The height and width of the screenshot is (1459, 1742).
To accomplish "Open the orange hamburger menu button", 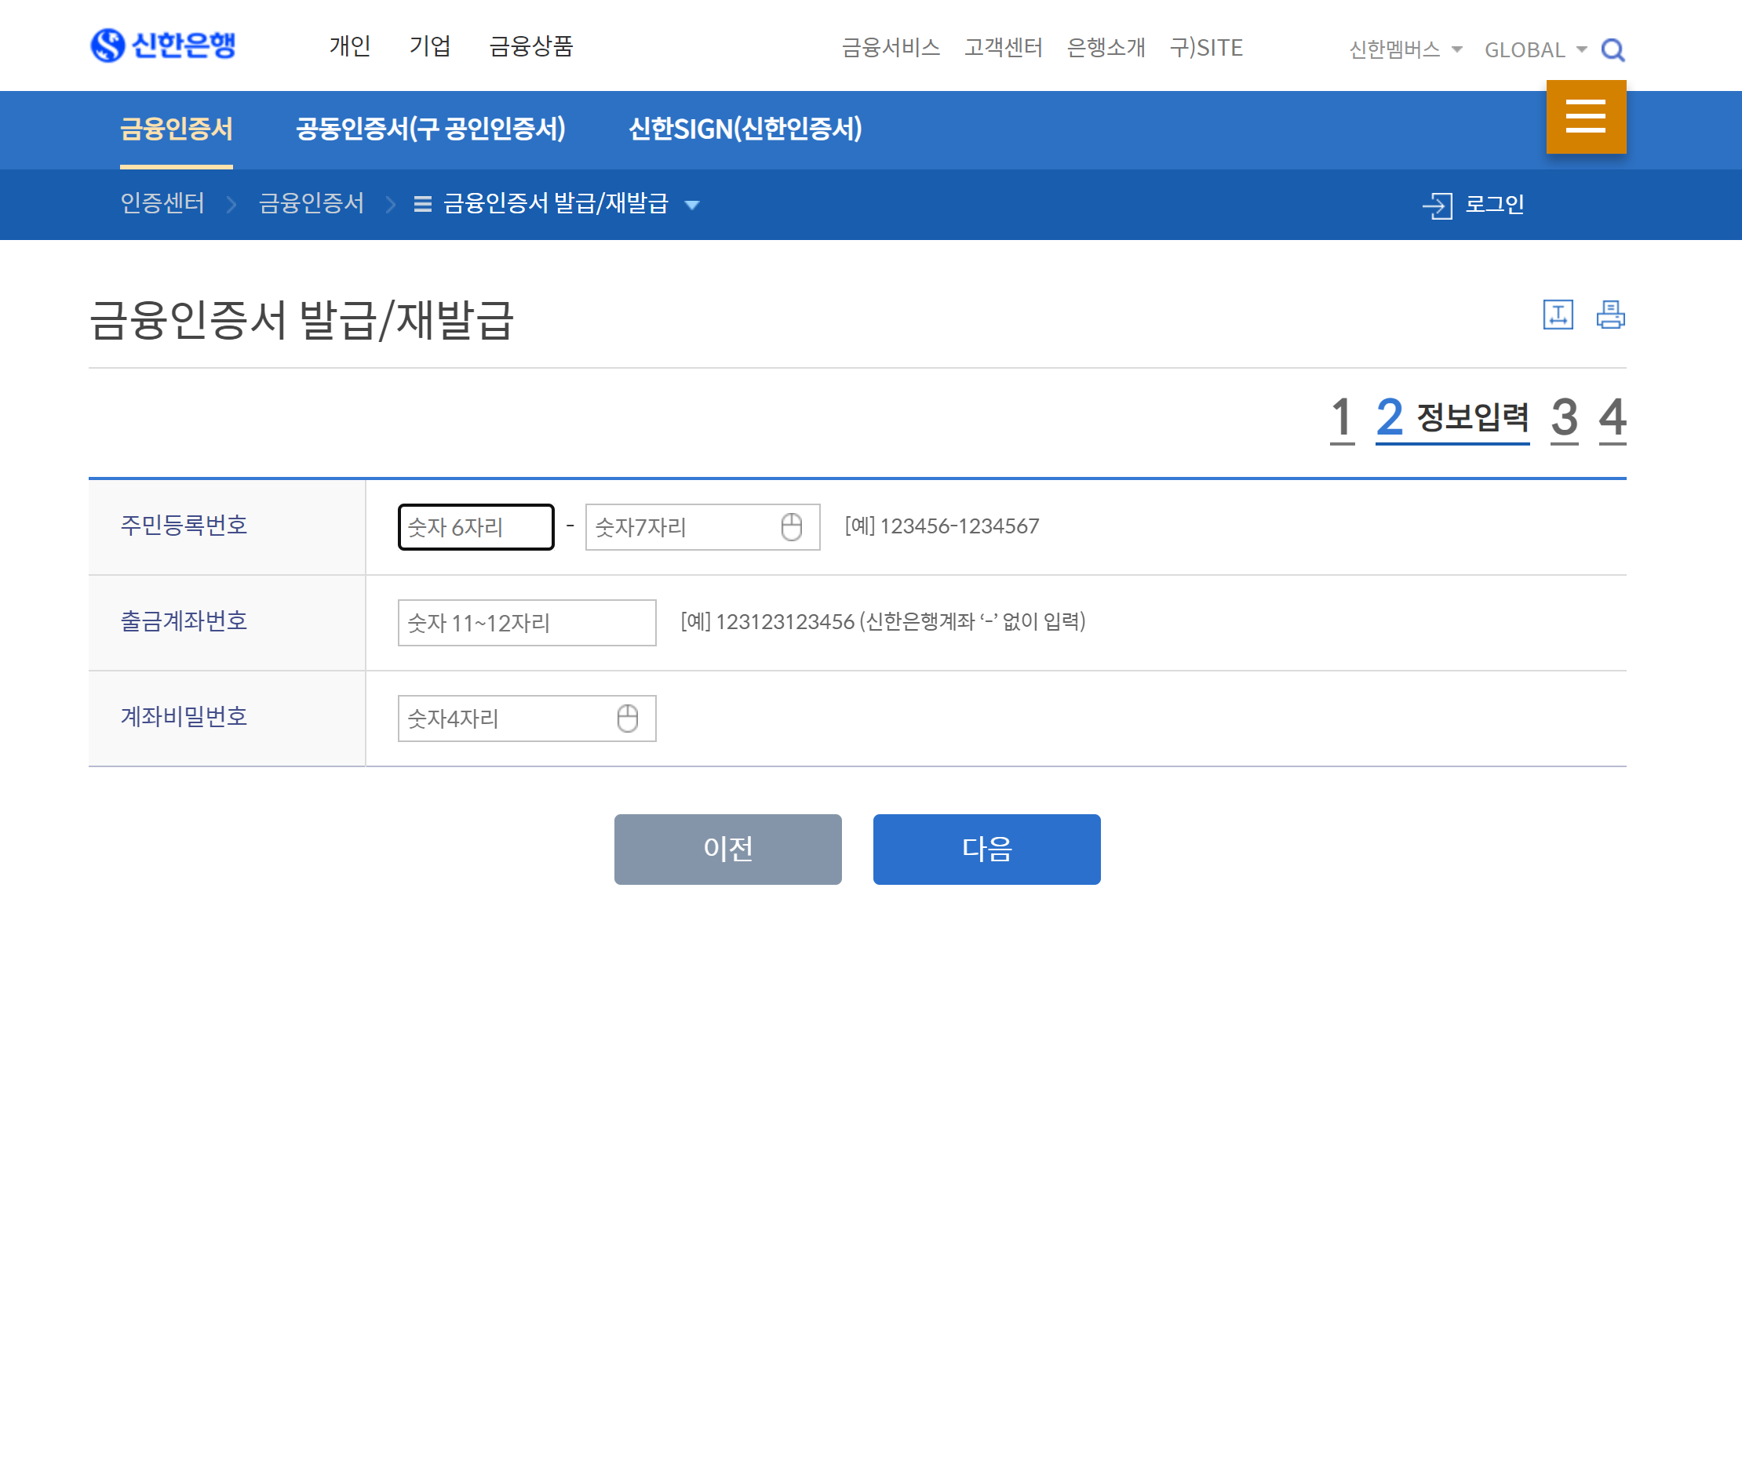I will click(1585, 117).
